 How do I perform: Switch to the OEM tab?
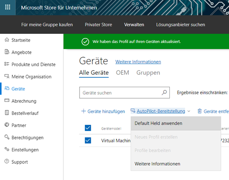123,73
